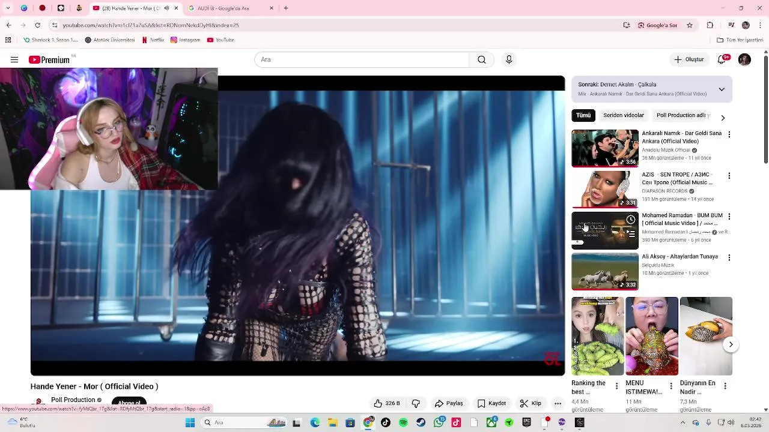Open YouTube notifications bell
Image resolution: width=769 pixels, height=432 pixels.
coord(722,59)
